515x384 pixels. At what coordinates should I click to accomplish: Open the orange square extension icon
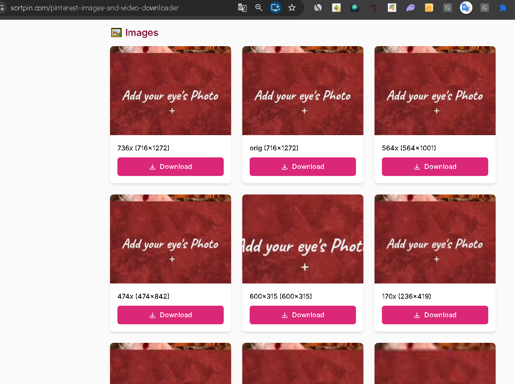[x=429, y=7]
